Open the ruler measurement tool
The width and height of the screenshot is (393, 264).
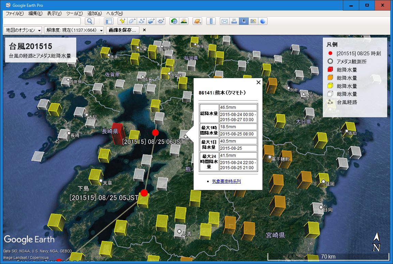coord(211,21)
